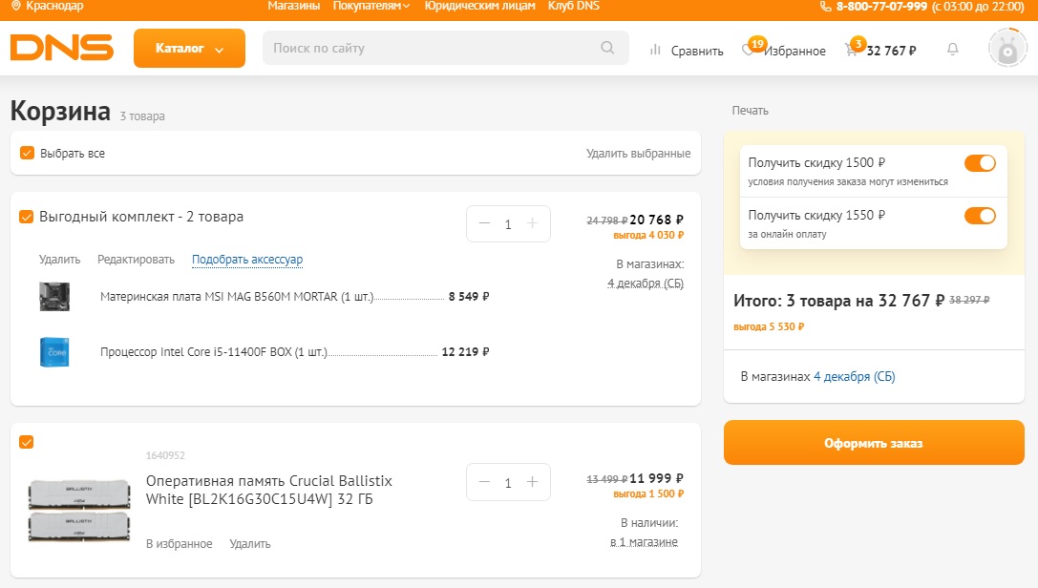Screen dimensions: 1038x588
Task: Open the compare products icon
Action: click(655, 50)
